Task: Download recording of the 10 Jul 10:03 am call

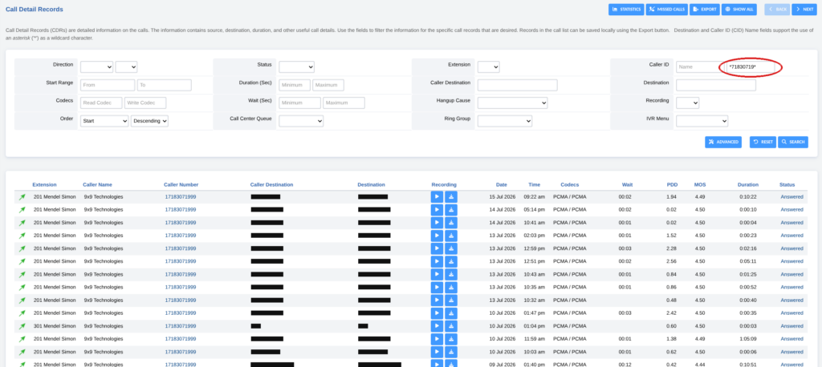Action: pyautogui.click(x=451, y=351)
